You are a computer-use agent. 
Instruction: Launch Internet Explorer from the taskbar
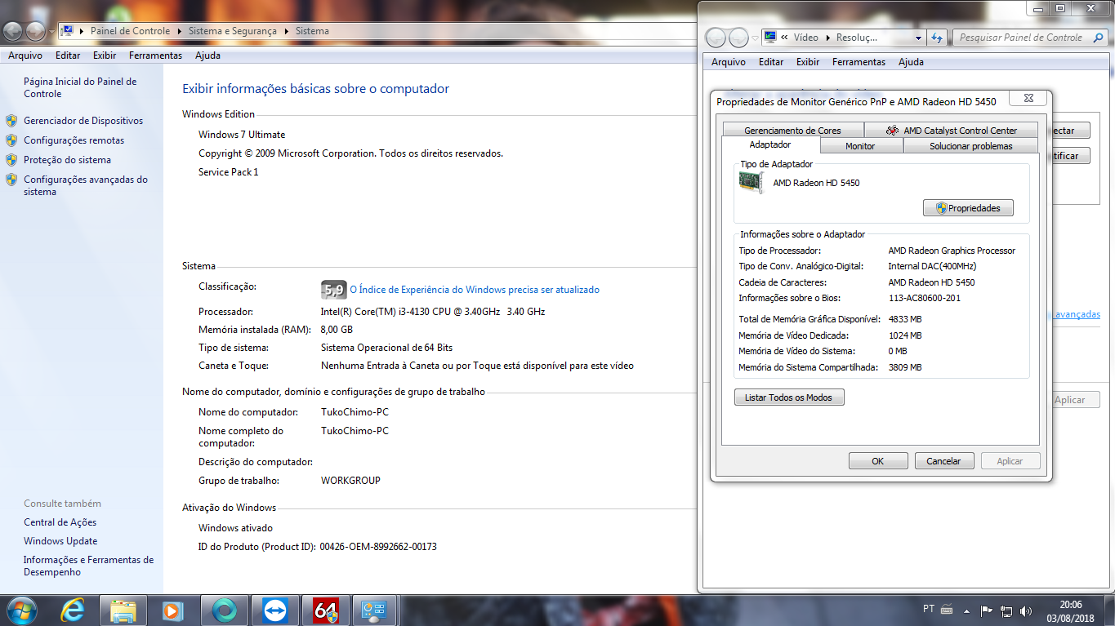point(74,610)
